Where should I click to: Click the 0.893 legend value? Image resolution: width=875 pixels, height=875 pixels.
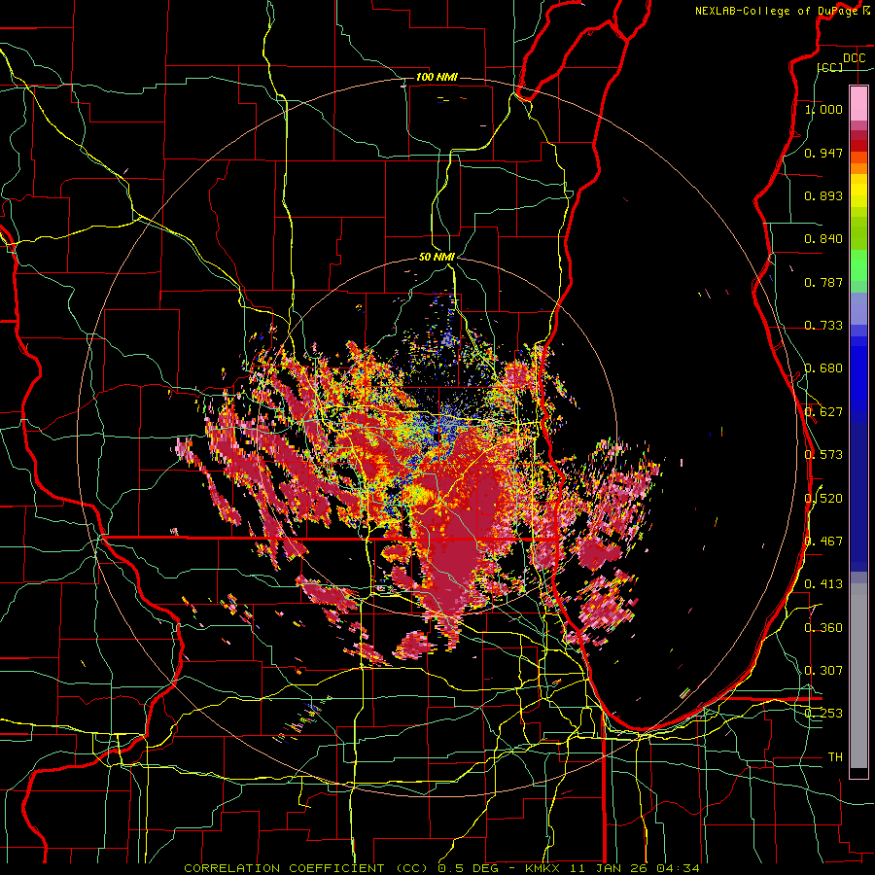tap(823, 195)
